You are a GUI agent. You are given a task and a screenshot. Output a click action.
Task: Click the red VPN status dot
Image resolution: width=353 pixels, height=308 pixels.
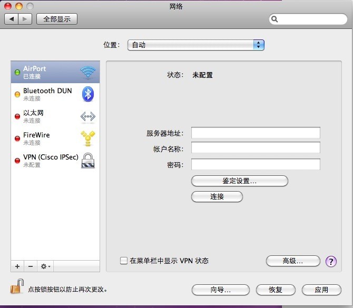click(17, 161)
